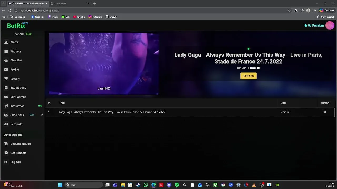Skip the Lady Gaga song in queue
Viewport: 337px width, 189px height.
coord(325,112)
